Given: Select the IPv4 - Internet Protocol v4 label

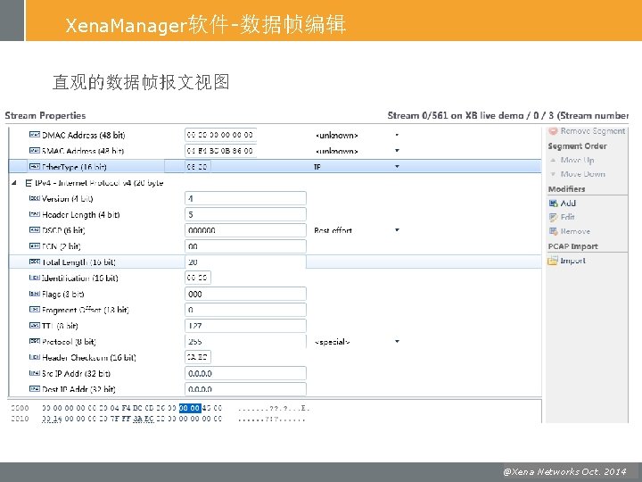Looking at the screenshot, I should click(99, 183).
